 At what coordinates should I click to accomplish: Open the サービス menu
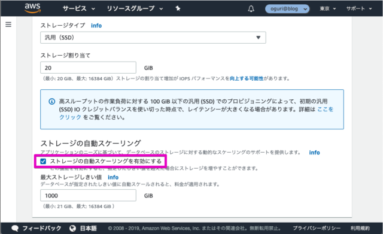pos(78,8)
